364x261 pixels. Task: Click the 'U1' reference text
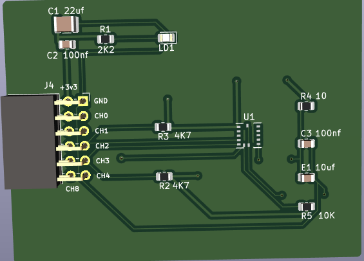[249, 117]
